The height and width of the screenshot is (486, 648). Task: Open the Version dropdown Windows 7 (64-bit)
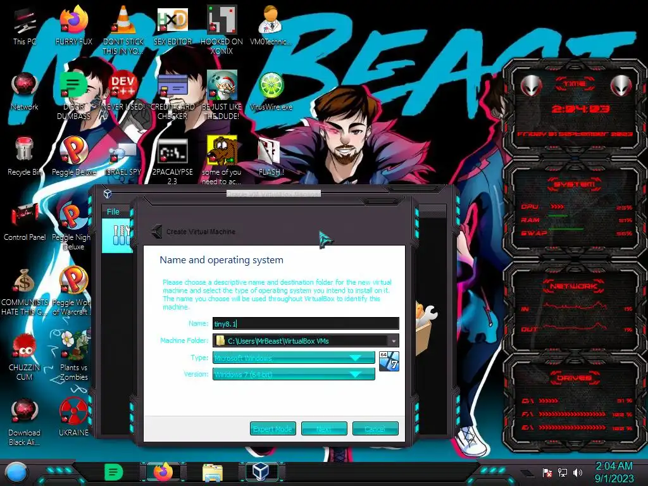(x=294, y=375)
